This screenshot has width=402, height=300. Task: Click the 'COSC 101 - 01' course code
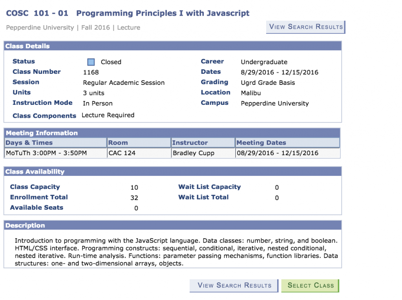point(37,13)
